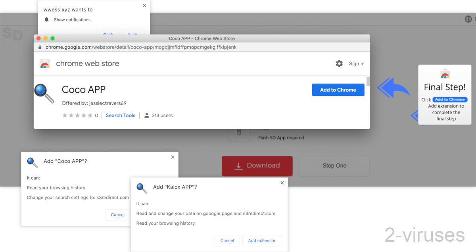Open the Search Tools link
Screen dimensions: 476x252
coord(121,115)
